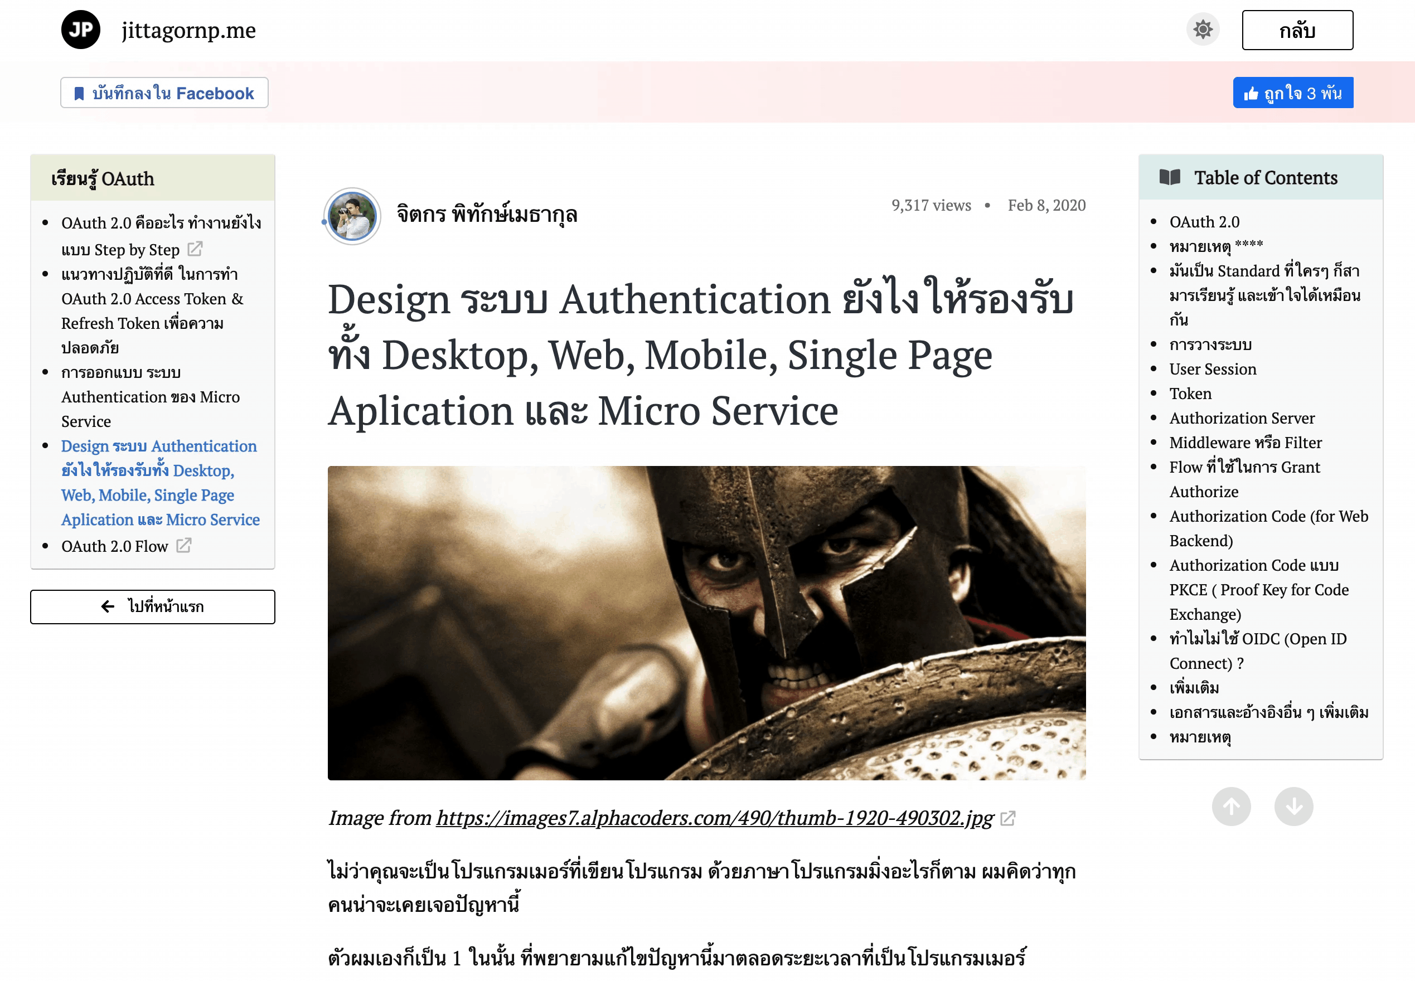
Task: Click external link icon beside OAuth 2.0 Flow
Action: (x=184, y=545)
